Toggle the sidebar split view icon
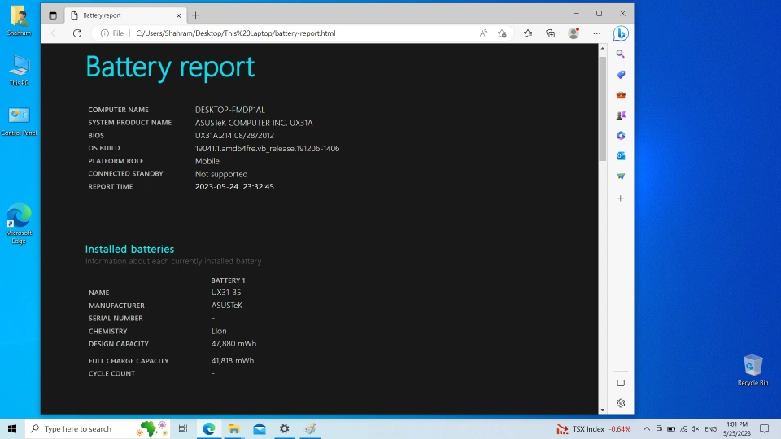This screenshot has width=781, height=439. click(621, 383)
